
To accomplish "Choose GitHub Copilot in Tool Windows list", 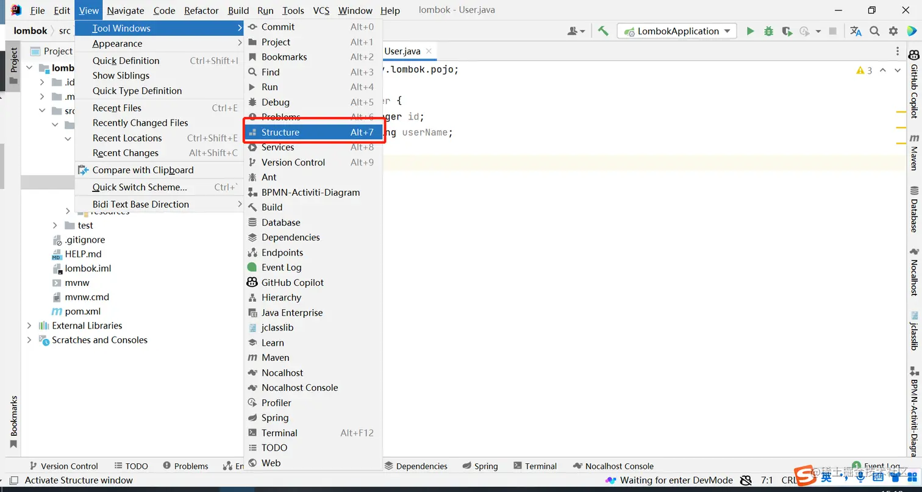I will tap(313, 282).
